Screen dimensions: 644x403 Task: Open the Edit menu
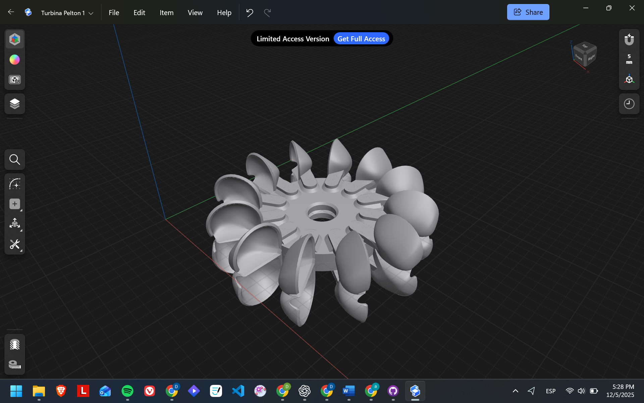(x=139, y=12)
